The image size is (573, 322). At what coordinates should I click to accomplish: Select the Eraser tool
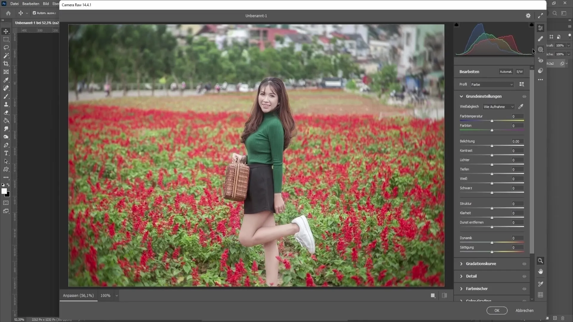6,112
